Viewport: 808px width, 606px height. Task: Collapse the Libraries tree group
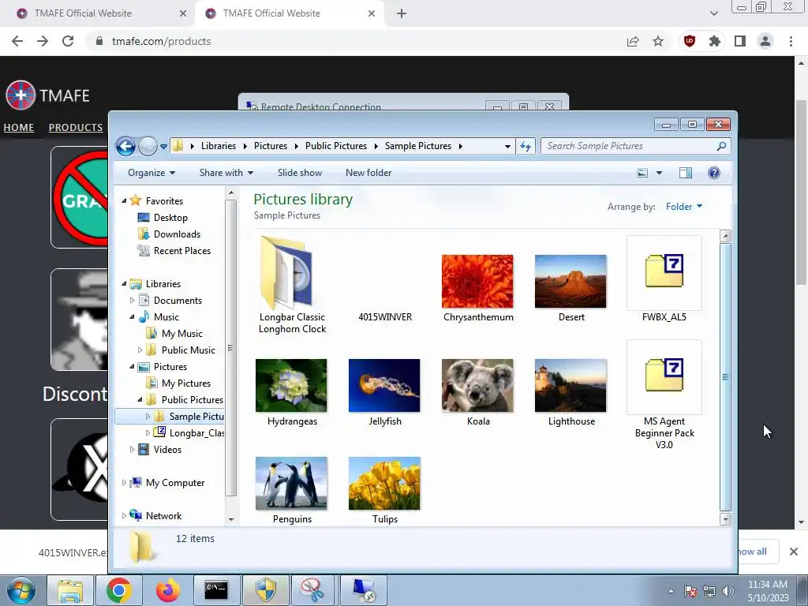coord(124,284)
